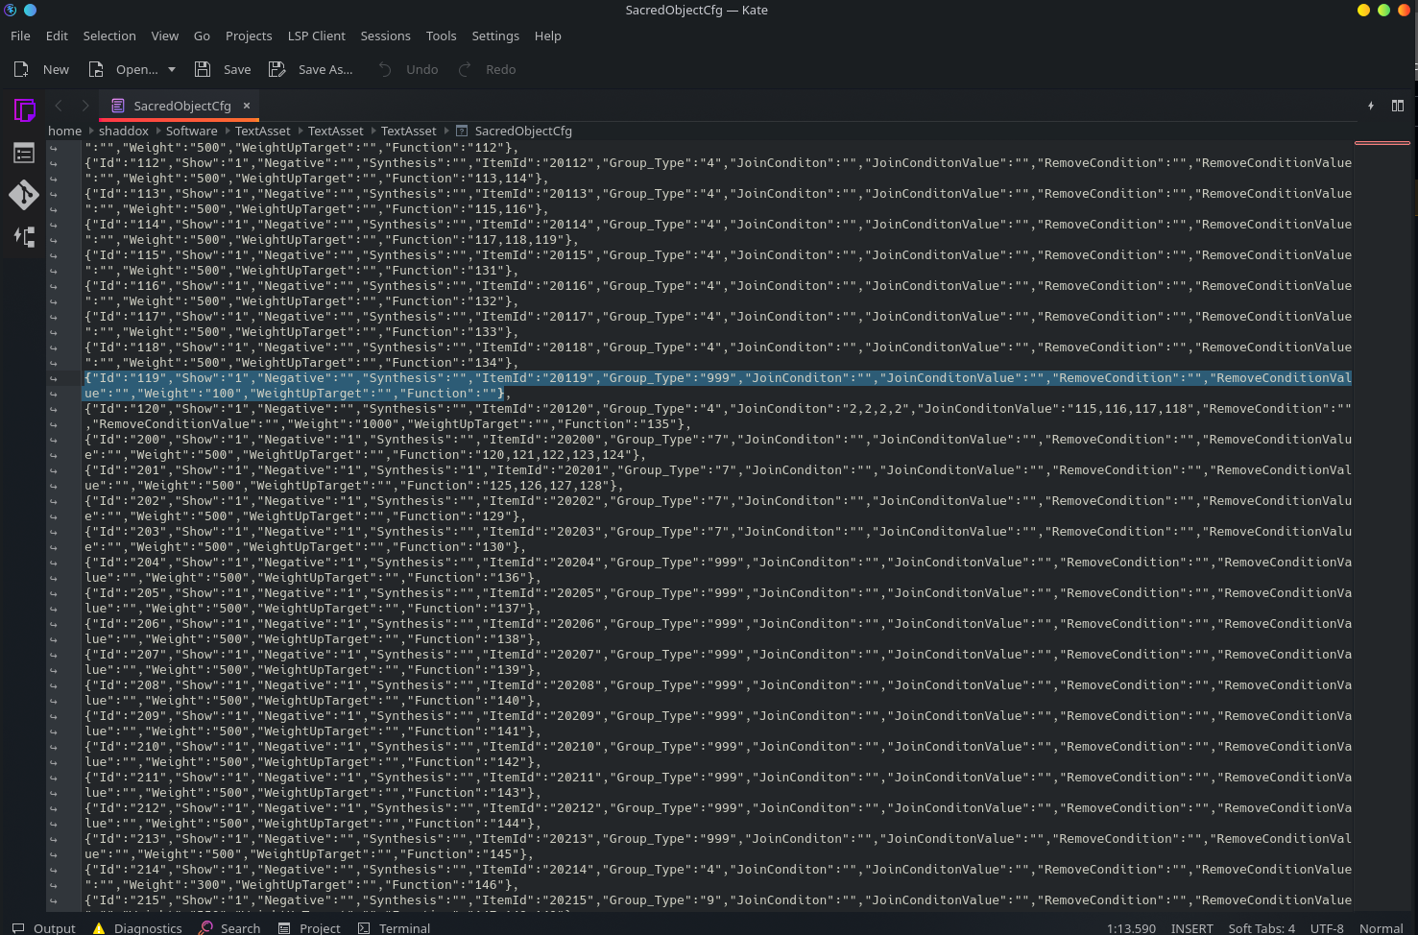Open the LSP Client menu

[x=316, y=36]
